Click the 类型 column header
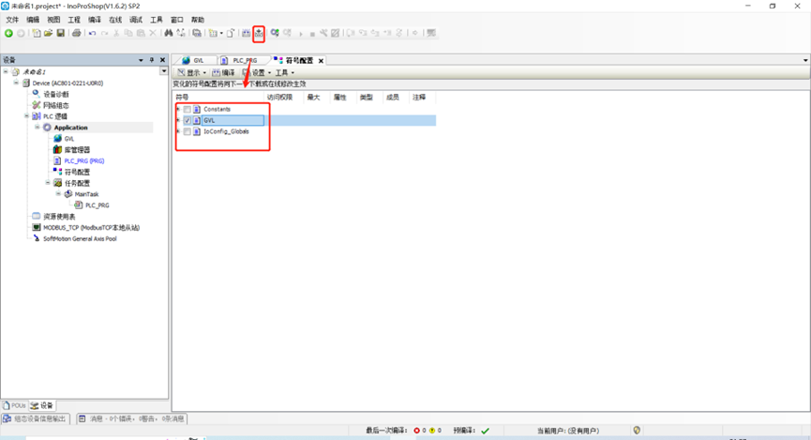Image resolution: width=811 pixels, height=440 pixels. (x=367, y=98)
